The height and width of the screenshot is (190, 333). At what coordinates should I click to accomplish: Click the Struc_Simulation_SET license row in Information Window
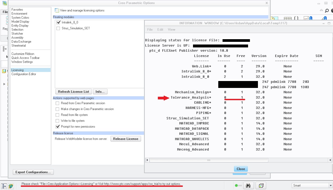click(x=188, y=118)
